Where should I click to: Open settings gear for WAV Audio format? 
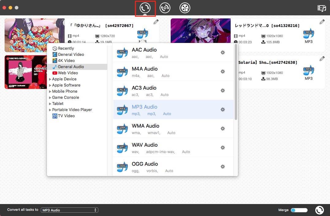click(x=222, y=148)
